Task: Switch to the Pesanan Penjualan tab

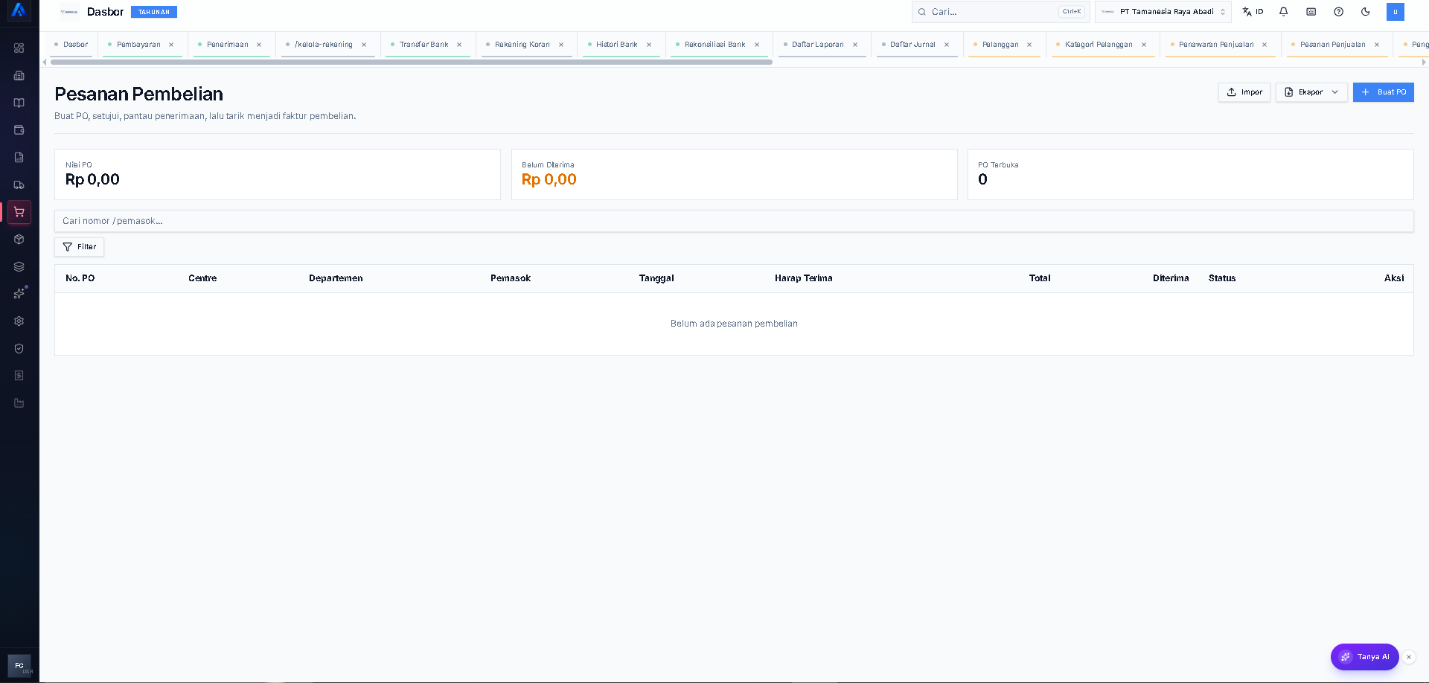Action: [1332, 45]
